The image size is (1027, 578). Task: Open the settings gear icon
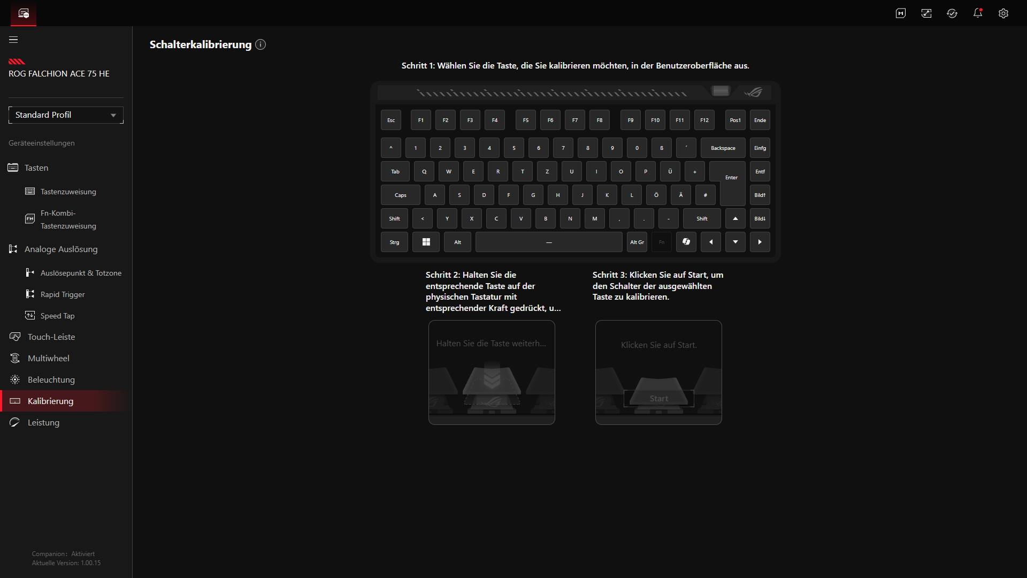[x=1003, y=13]
